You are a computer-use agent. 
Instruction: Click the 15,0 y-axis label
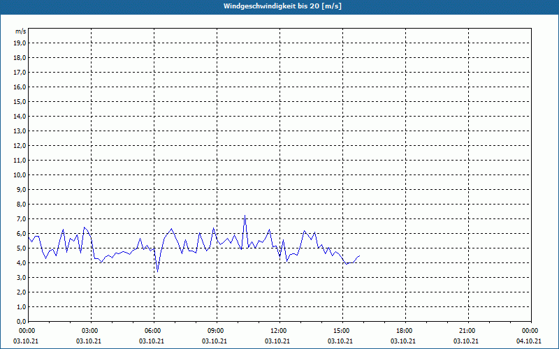click(x=20, y=101)
